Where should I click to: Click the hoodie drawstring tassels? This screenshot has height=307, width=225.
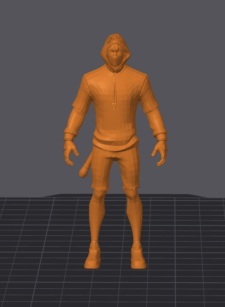(x=114, y=105)
